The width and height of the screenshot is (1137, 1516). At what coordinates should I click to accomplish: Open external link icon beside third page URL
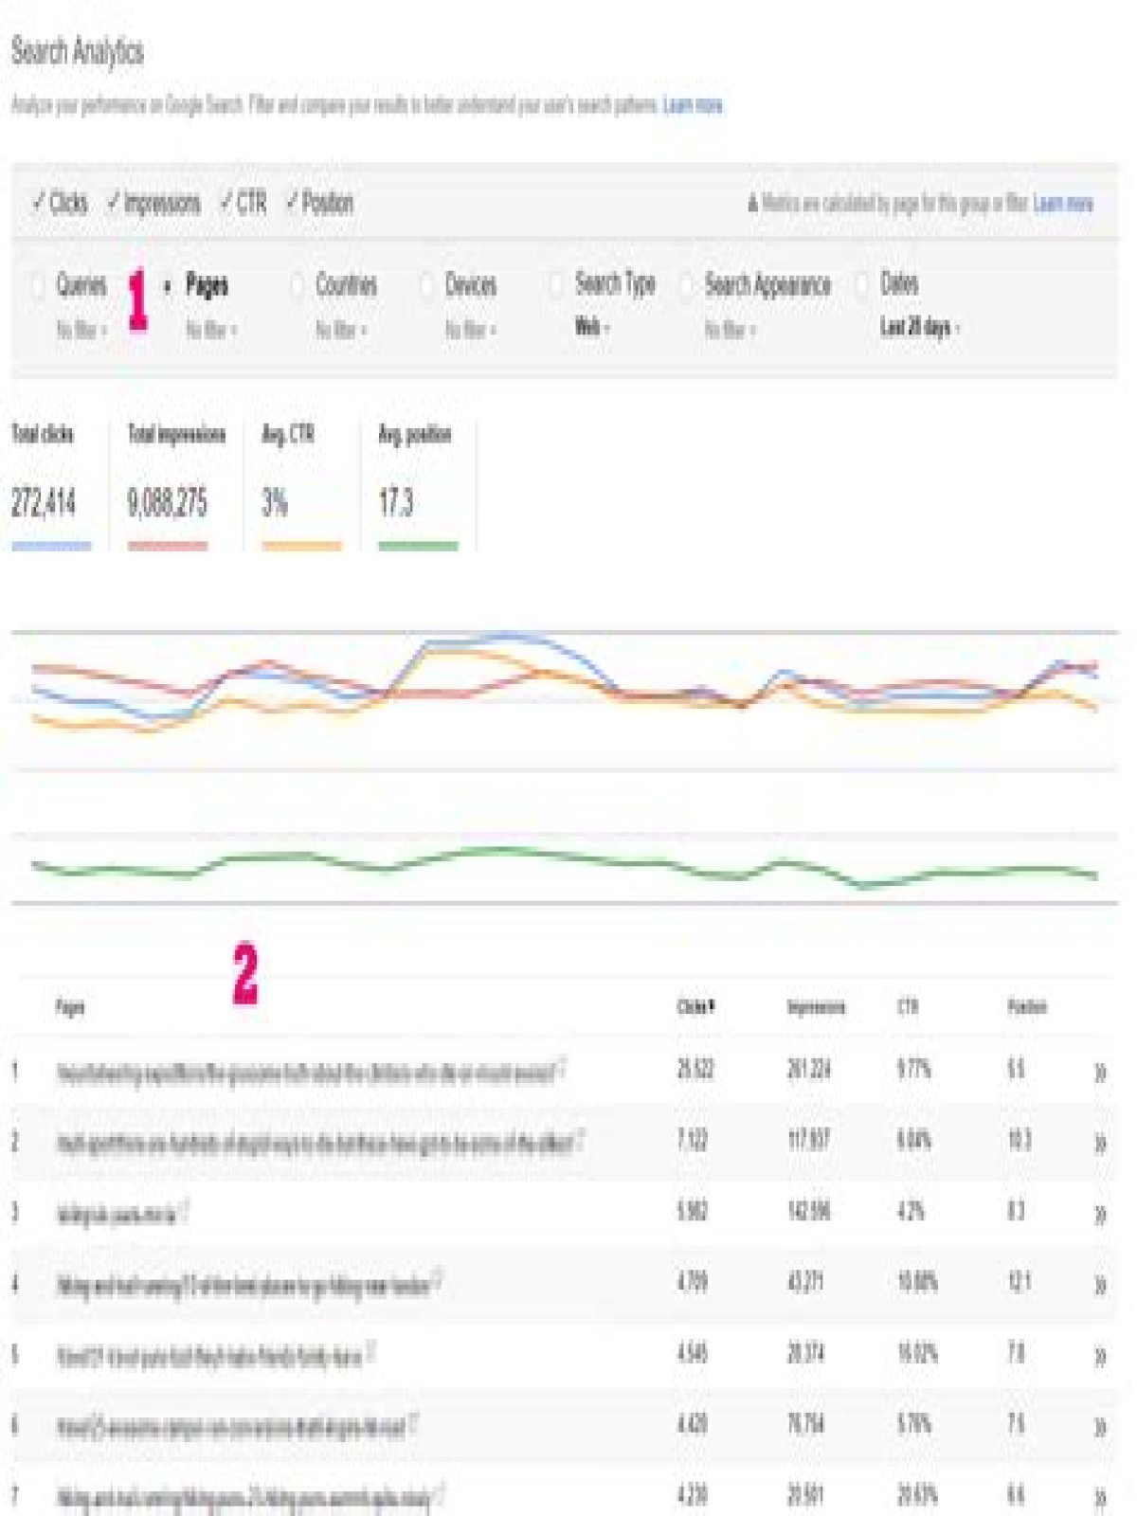[186, 1209]
